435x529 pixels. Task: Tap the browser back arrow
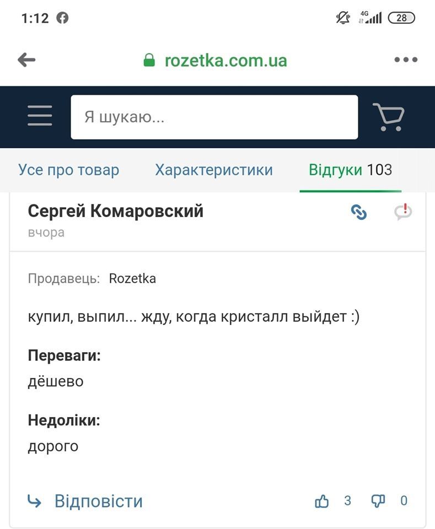click(26, 60)
